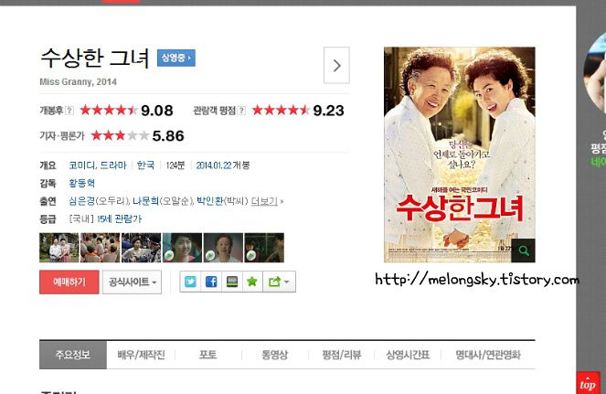Click help icon beside 개봉후 rating

(x=69, y=111)
